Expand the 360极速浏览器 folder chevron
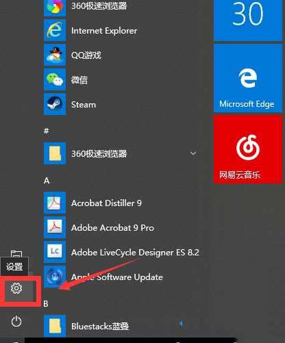The width and height of the screenshot is (285, 343). coord(193,153)
